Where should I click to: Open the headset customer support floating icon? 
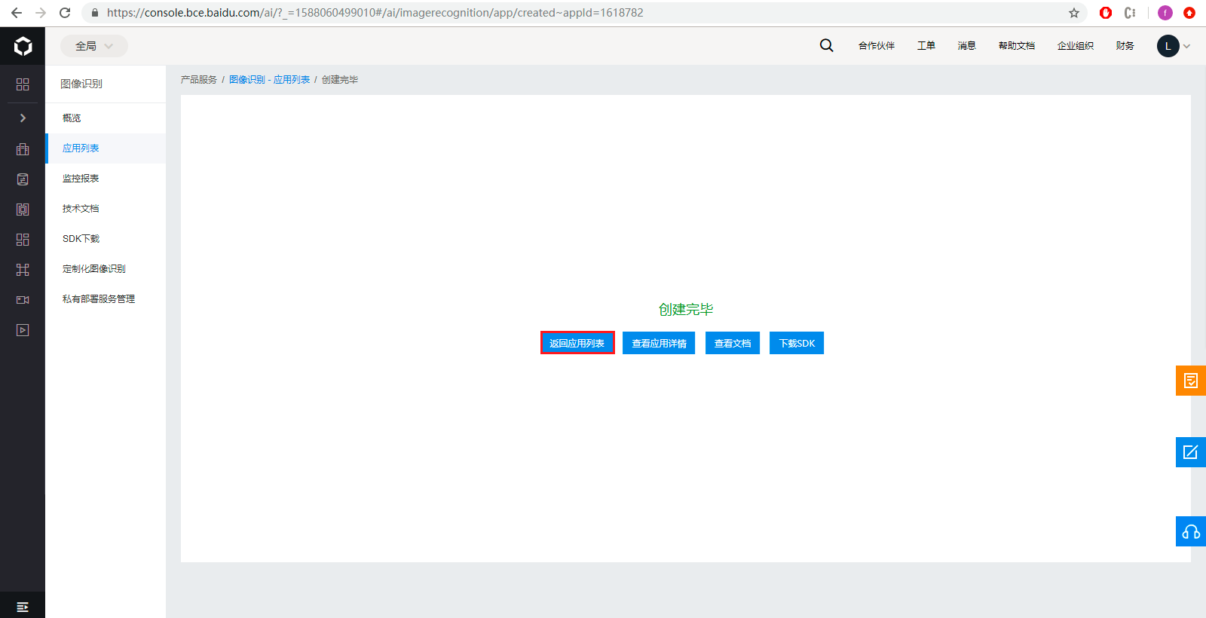(1191, 531)
